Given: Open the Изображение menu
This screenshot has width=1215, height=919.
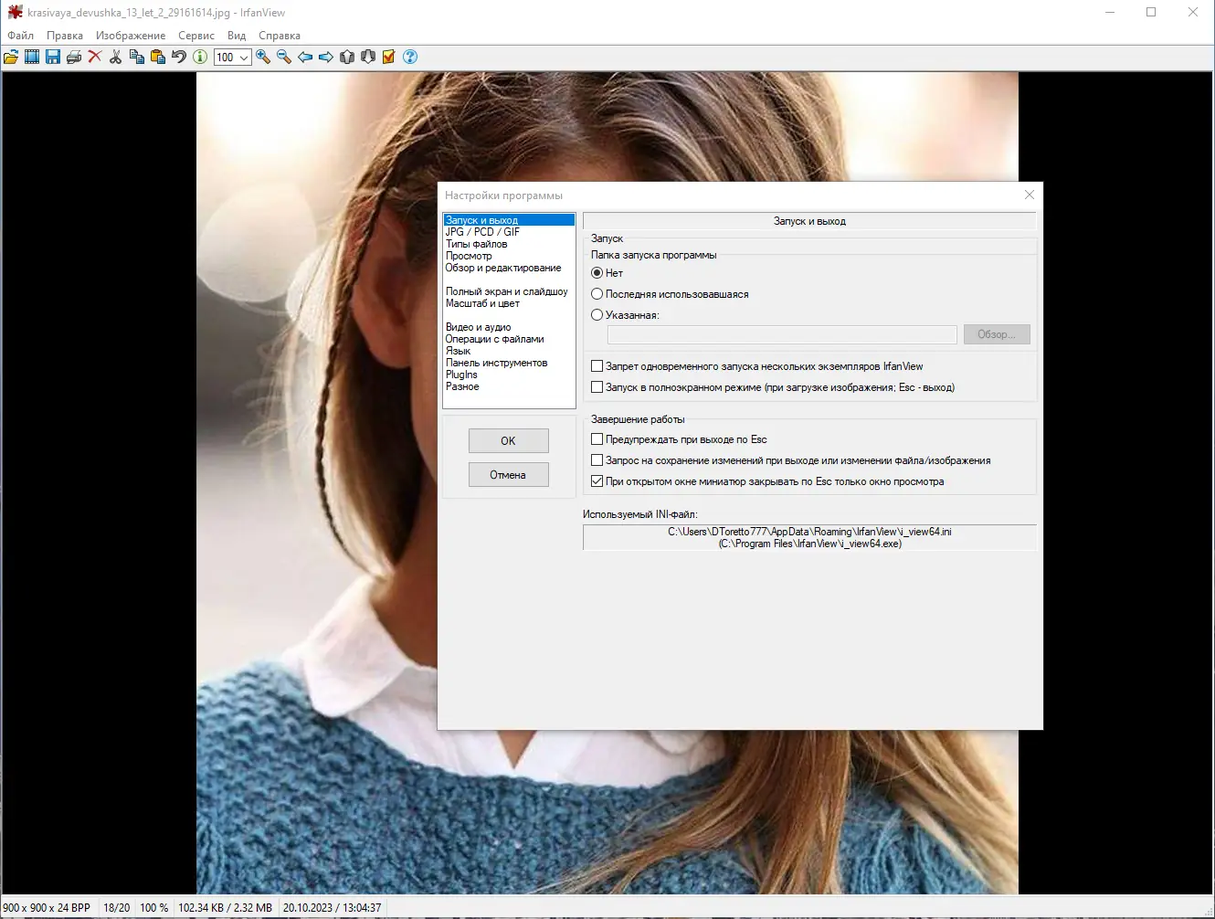Looking at the screenshot, I should pos(131,36).
